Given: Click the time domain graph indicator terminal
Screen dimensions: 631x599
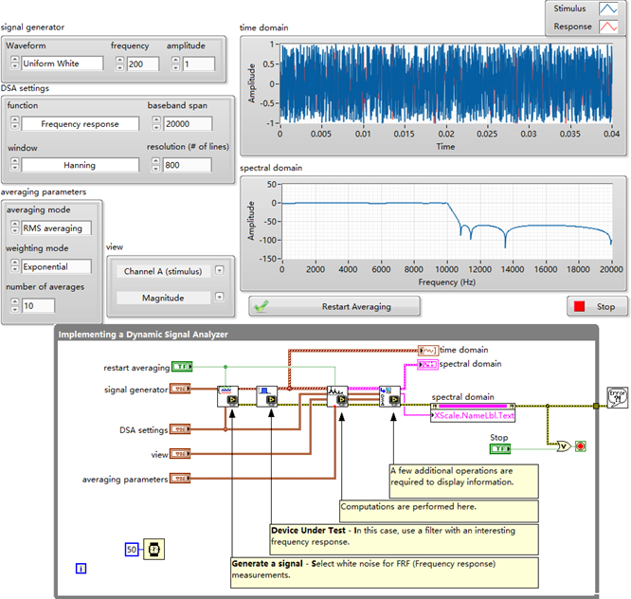Looking at the screenshot, I should pyautogui.click(x=427, y=350).
